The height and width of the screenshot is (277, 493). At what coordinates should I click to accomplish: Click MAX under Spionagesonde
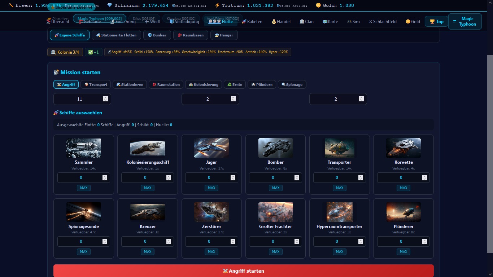(84, 251)
